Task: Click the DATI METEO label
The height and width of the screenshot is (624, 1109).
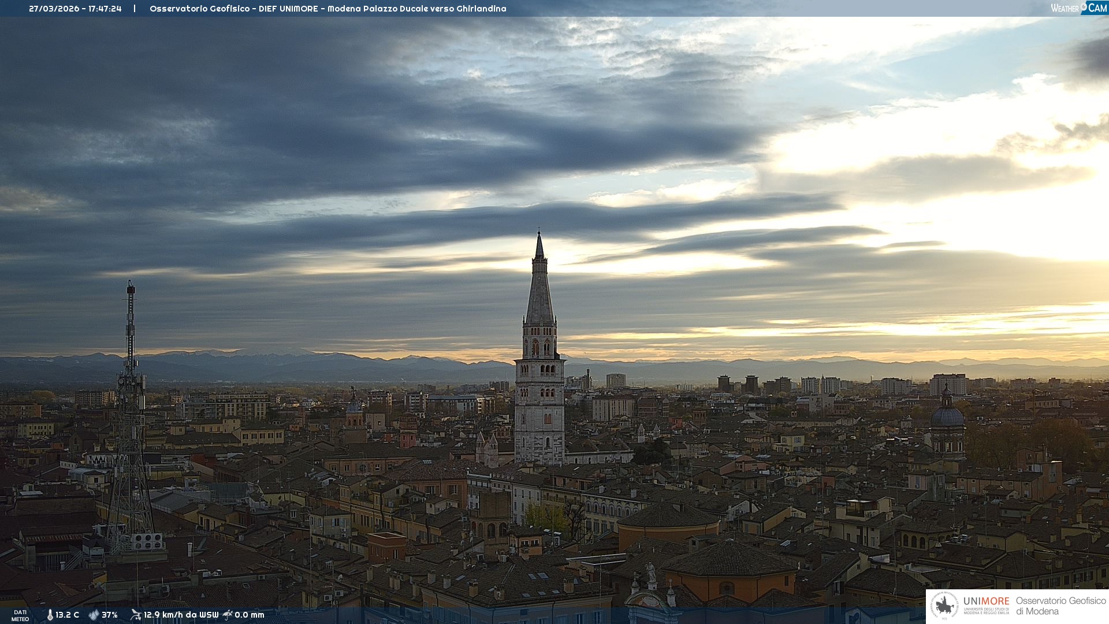Action: pyautogui.click(x=20, y=615)
